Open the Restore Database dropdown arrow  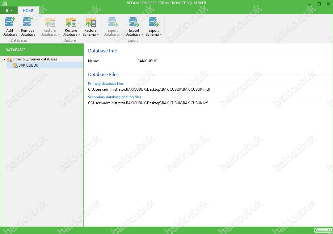pos(79,35)
